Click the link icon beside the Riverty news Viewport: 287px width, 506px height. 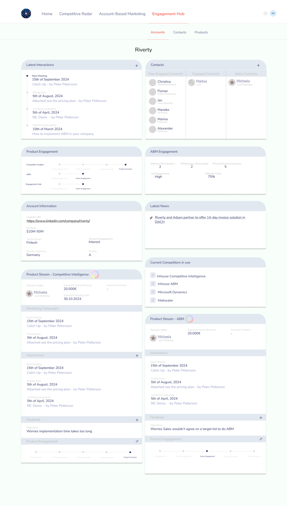[x=151, y=218]
